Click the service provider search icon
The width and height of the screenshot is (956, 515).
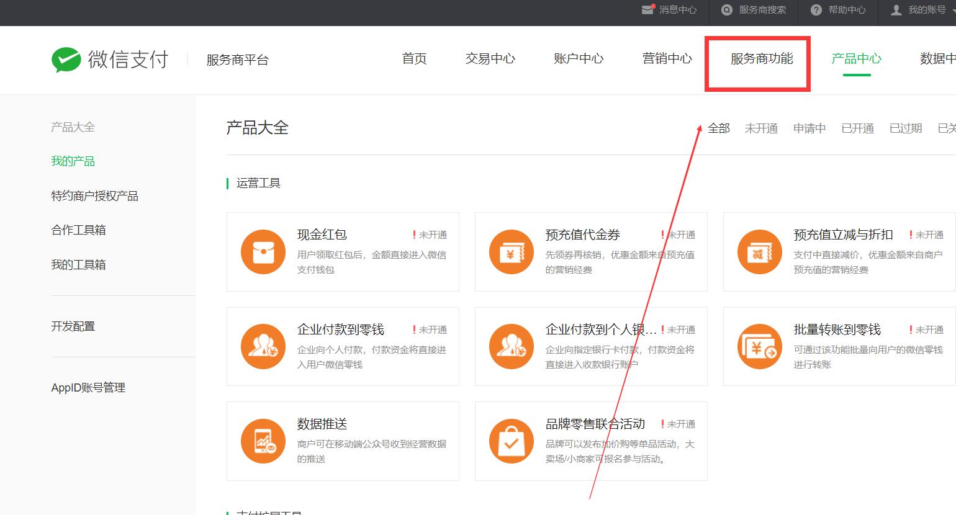point(727,10)
